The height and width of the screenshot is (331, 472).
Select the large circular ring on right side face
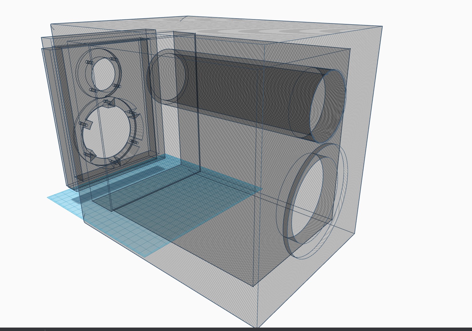pyautogui.click(x=312, y=201)
